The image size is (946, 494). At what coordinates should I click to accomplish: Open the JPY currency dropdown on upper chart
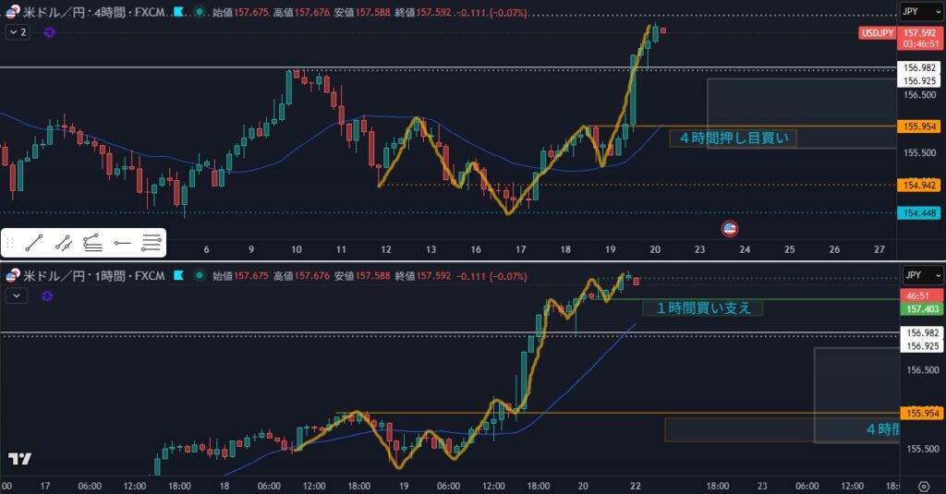(921, 12)
